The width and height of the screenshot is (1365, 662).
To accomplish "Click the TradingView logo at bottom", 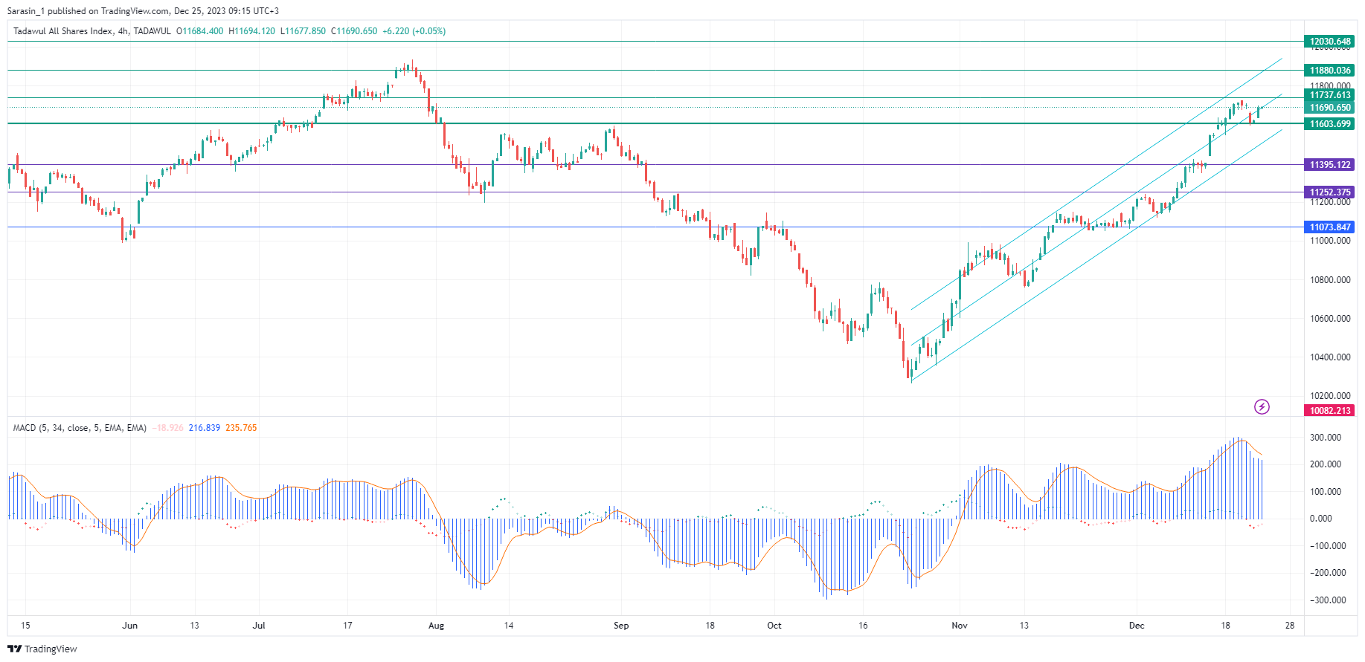I will pos(42,649).
